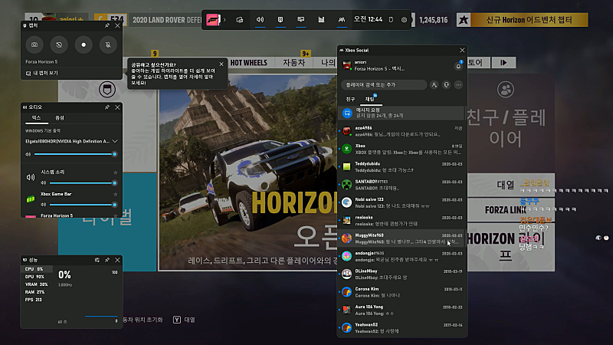Image resolution: width=613 pixels, height=345 pixels.
Task: Click the mouse click-through icon in Game Bar
Action: (x=391, y=20)
